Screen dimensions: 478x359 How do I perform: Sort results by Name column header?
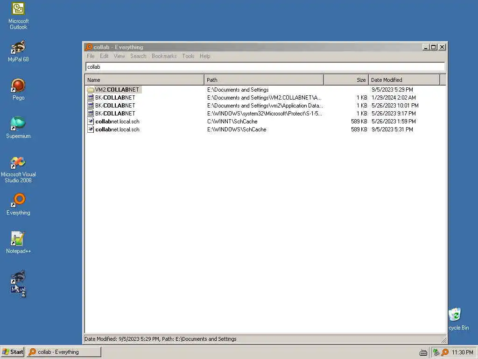tap(145, 79)
